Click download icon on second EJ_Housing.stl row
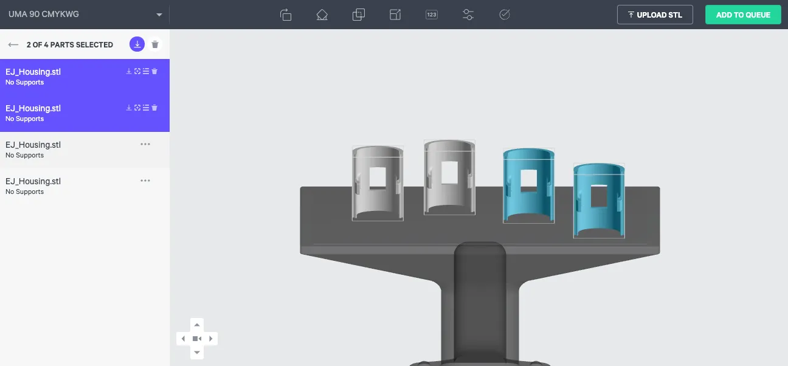Screen dimensions: 788x366 tap(129, 108)
